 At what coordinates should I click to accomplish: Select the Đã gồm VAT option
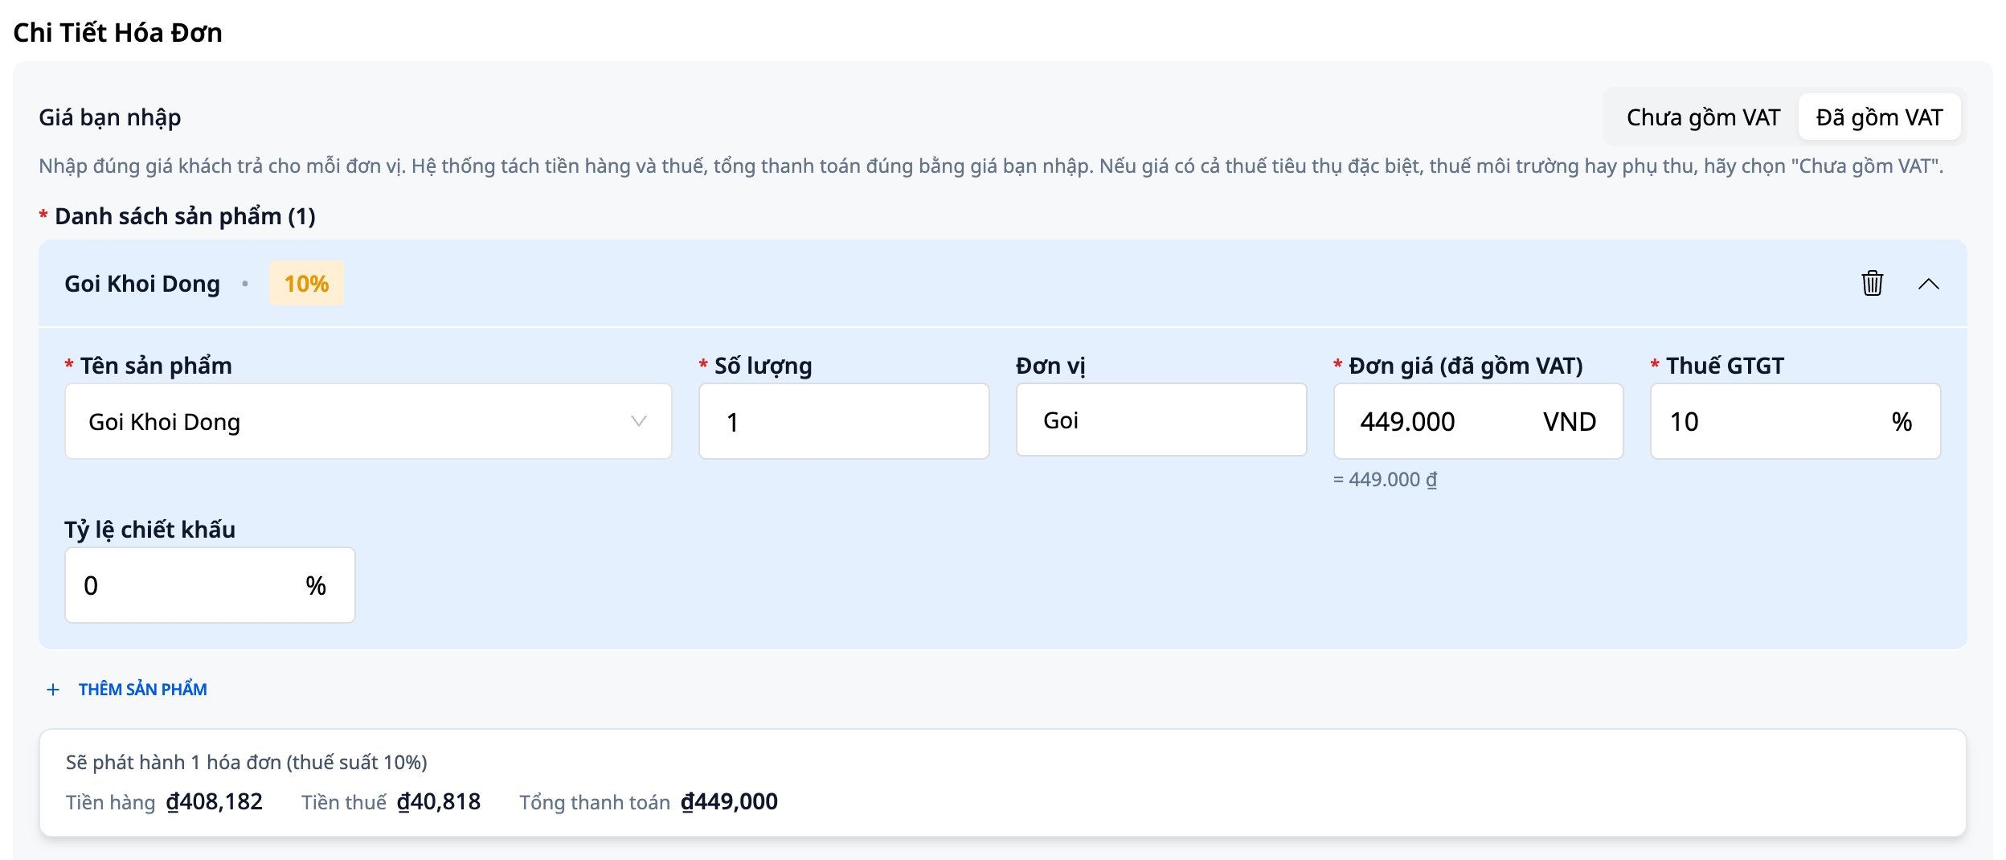click(1879, 117)
